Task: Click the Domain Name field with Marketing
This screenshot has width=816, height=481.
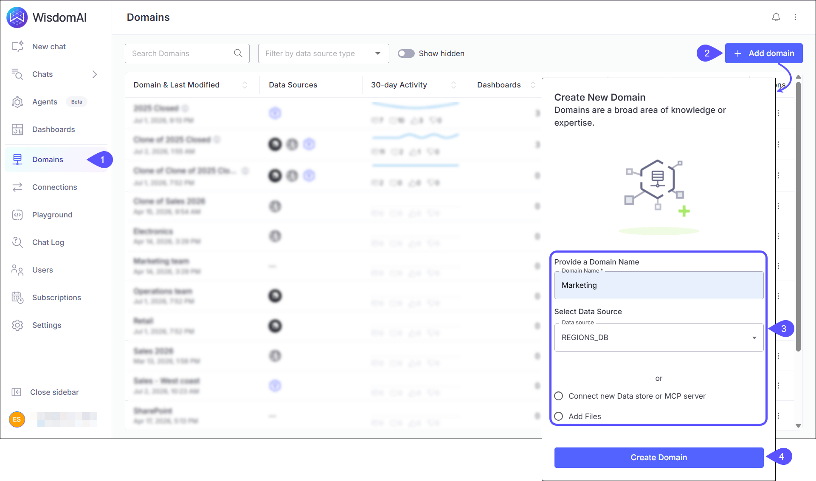Action: 659,285
